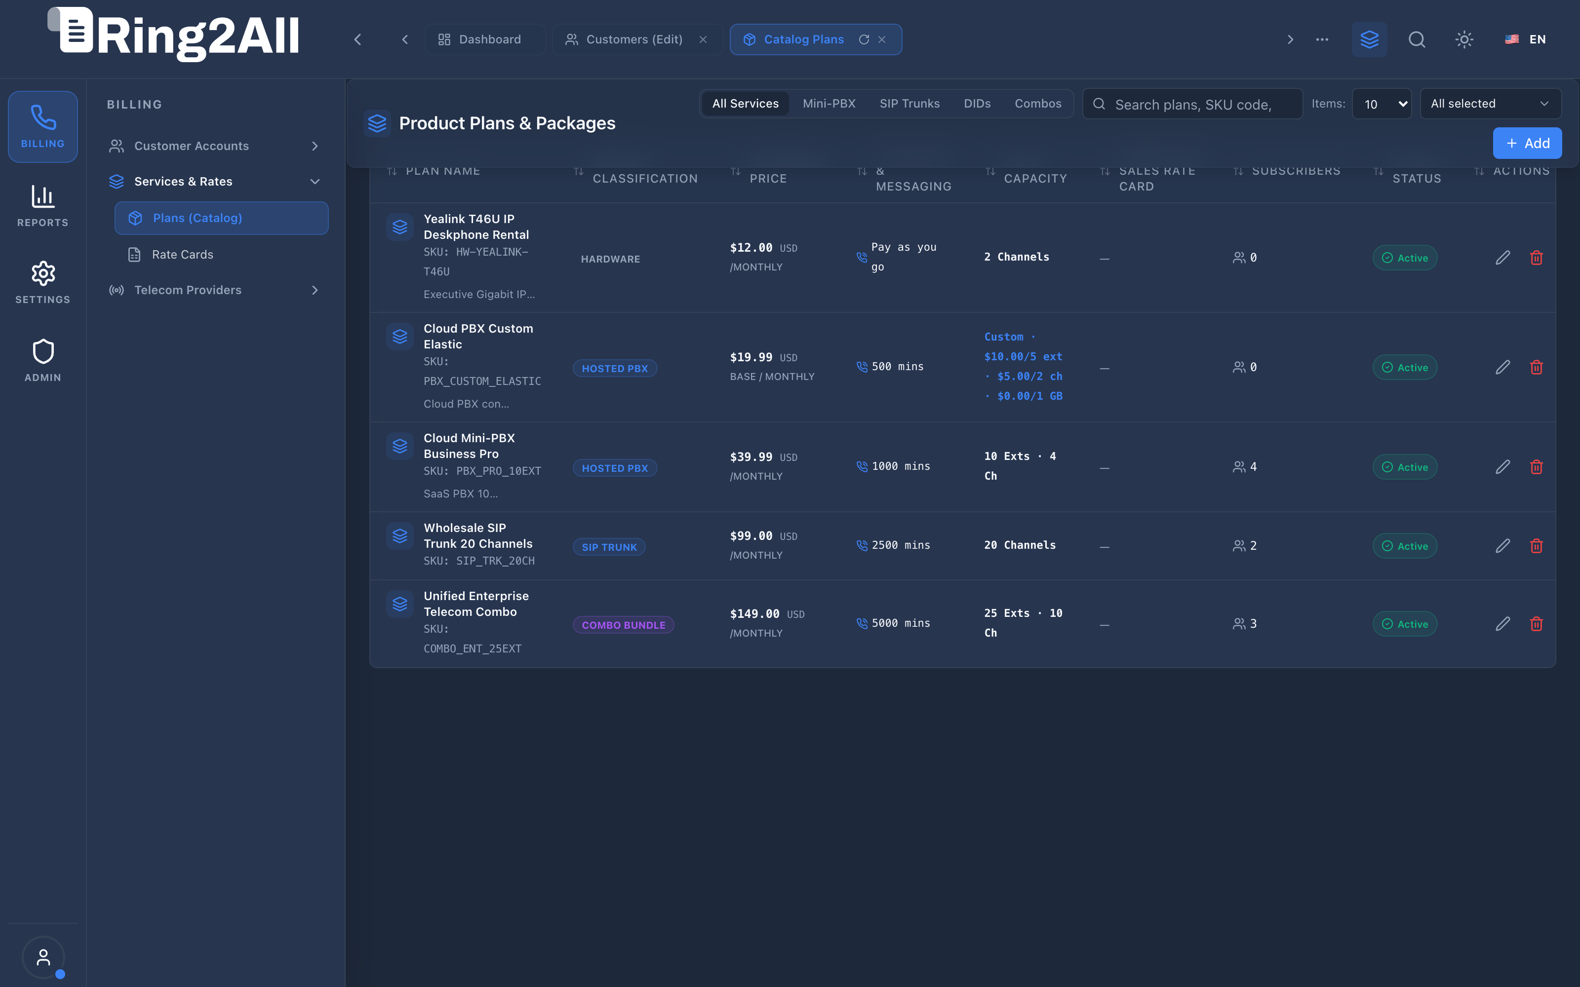Open the user profile avatar
The image size is (1580, 987).
click(43, 957)
